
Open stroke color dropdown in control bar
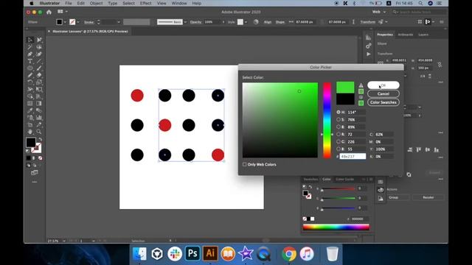pos(78,22)
